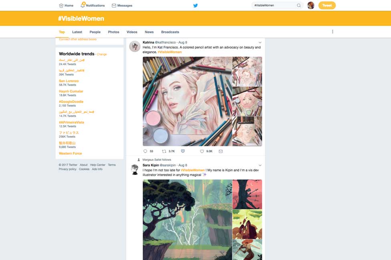Switch to the Latest tab

77,32
